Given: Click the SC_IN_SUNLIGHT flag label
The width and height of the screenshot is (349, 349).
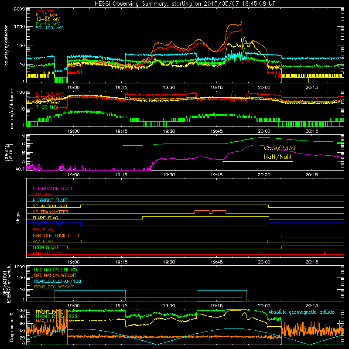Looking at the screenshot, I should coord(50,206).
